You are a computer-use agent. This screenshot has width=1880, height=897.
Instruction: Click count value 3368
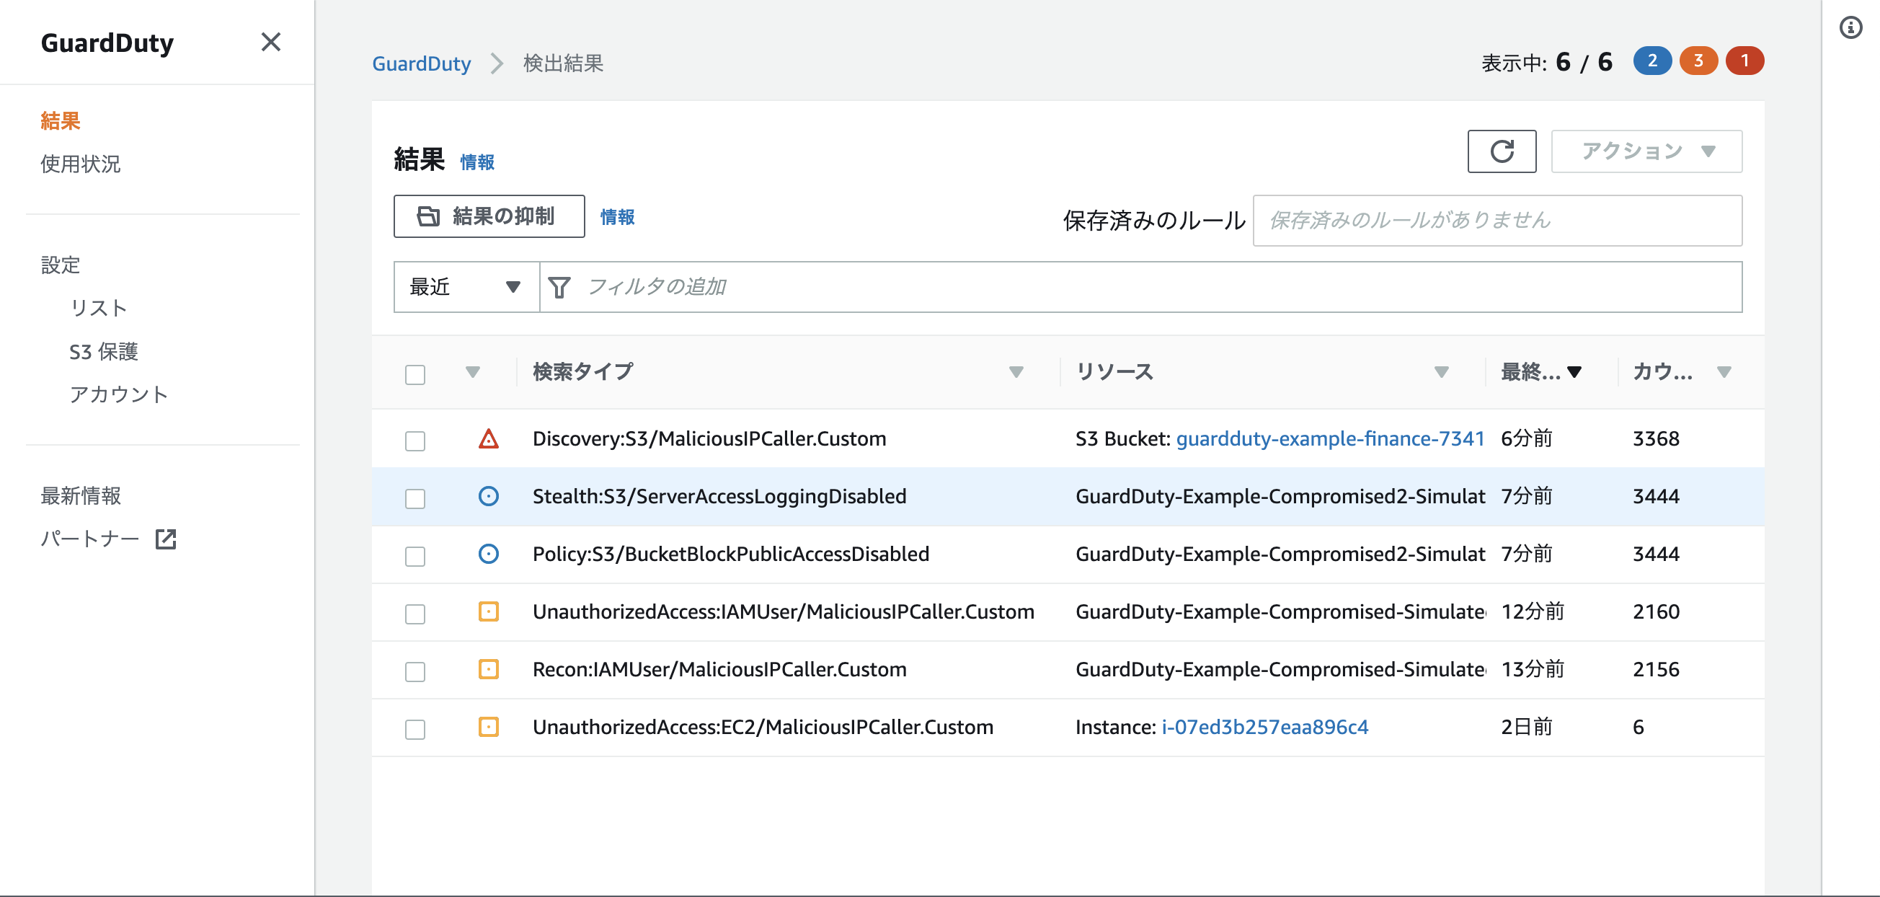coord(1656,438)
